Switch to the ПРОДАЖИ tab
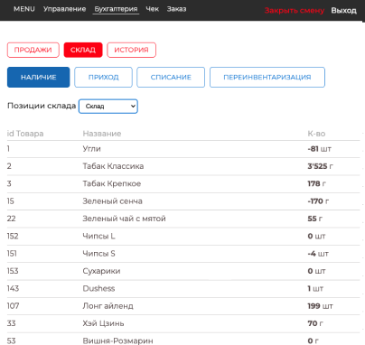365x345 pixels. pyautogui.click(x=33, y=50)
